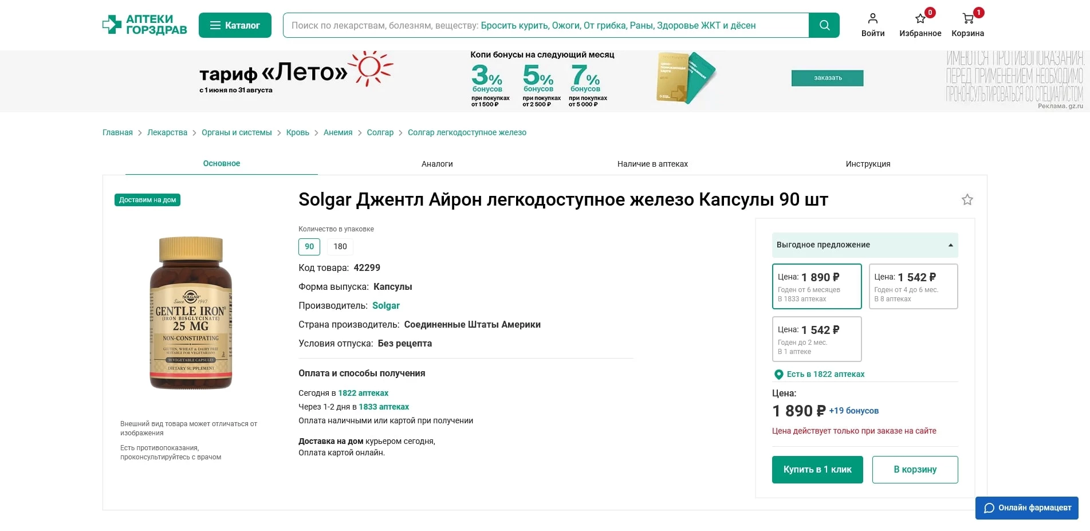This screenshot has width=1090, height=531.
Task: Select the 90 capsules package option
Action: [x=309, y=247]
